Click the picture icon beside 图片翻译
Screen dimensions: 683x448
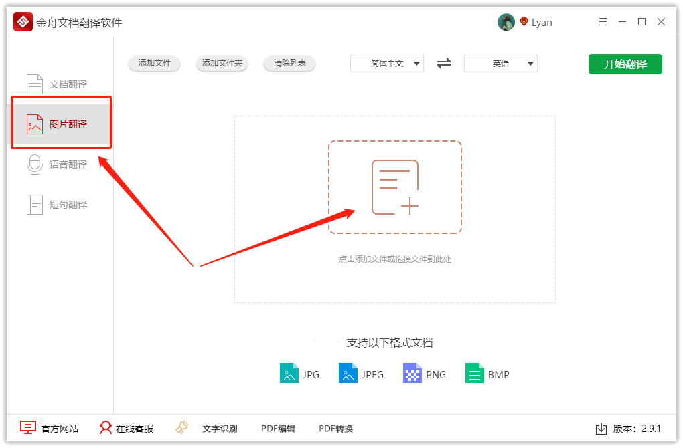(35, 124)
